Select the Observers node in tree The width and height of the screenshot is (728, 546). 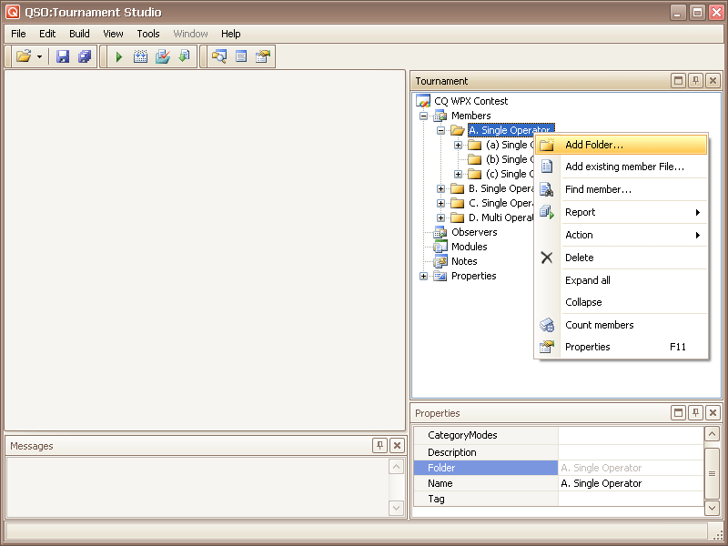(473, 232)
